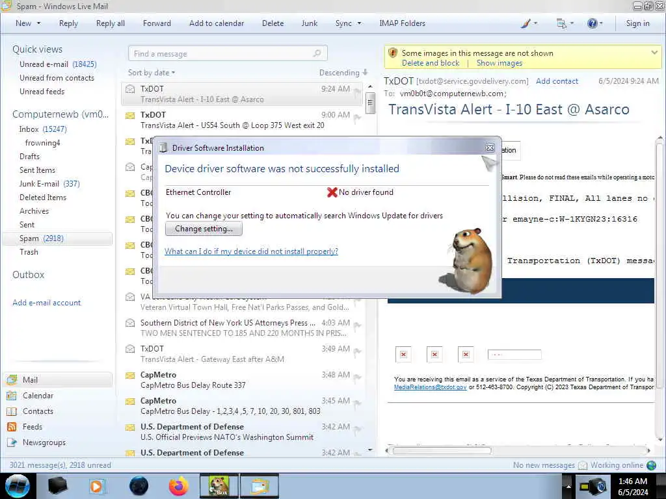The width and height of the screenshot is (666, 499).
Task: Open the device did not install help link
Action: pos(252,251)
